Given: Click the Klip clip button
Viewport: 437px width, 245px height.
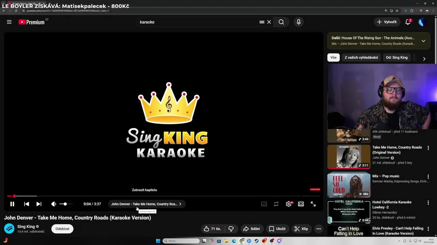Looking at the screenshot, I should (x=301, y=229).
